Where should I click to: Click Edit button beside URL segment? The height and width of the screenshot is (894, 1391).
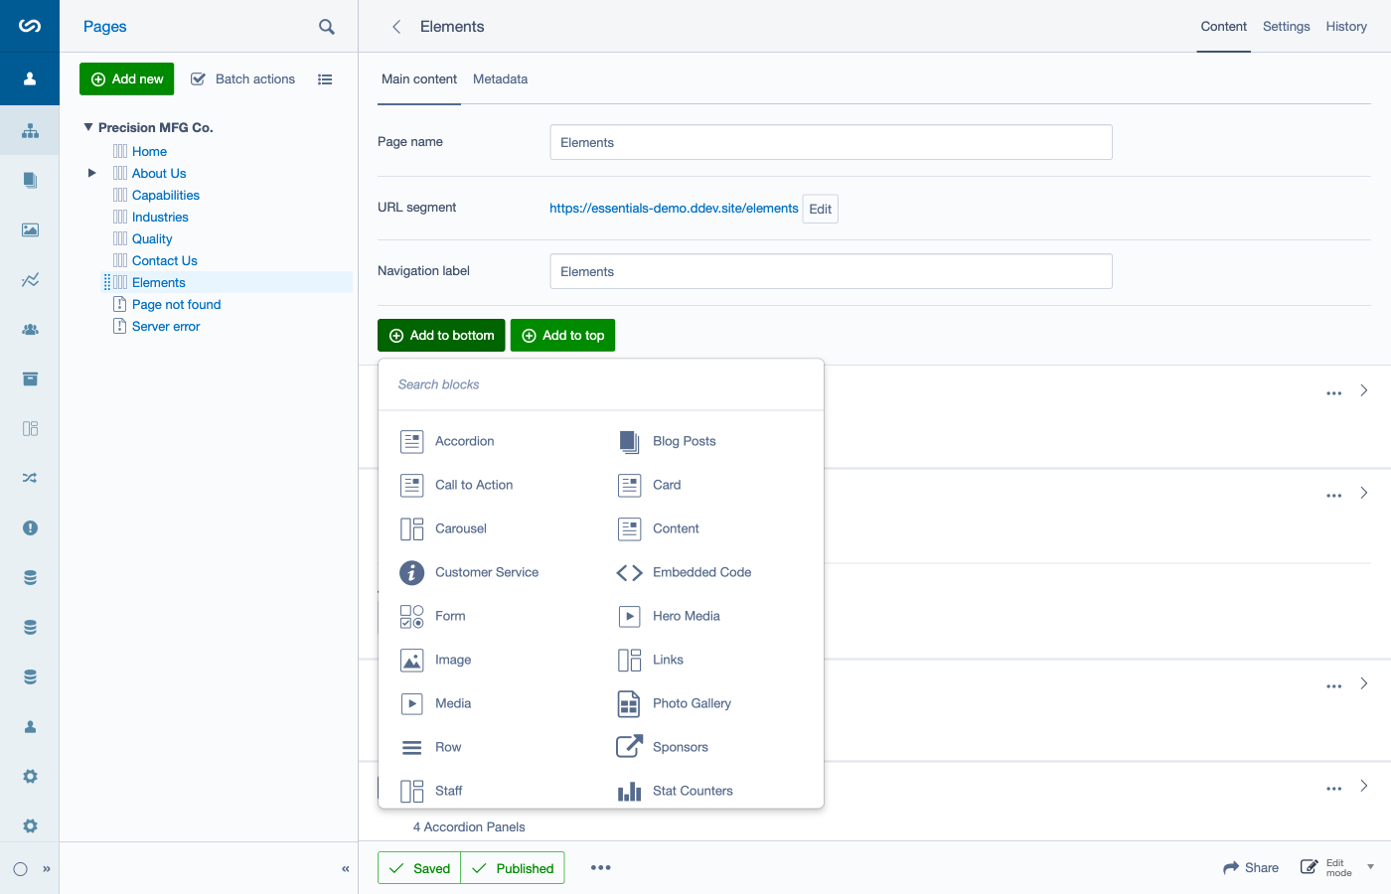click(821, 209)
